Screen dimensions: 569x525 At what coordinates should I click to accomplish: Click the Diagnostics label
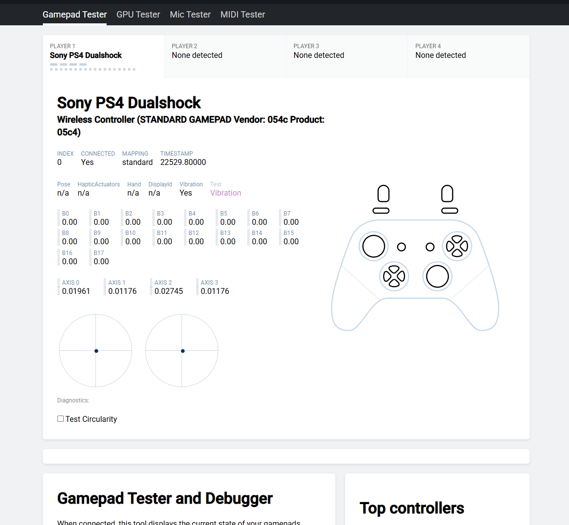pos(73,400)
